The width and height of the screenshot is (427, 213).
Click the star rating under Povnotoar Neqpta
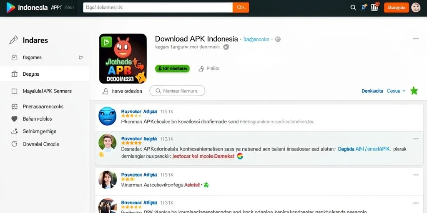pyautogui.click(x=131, y=143)
